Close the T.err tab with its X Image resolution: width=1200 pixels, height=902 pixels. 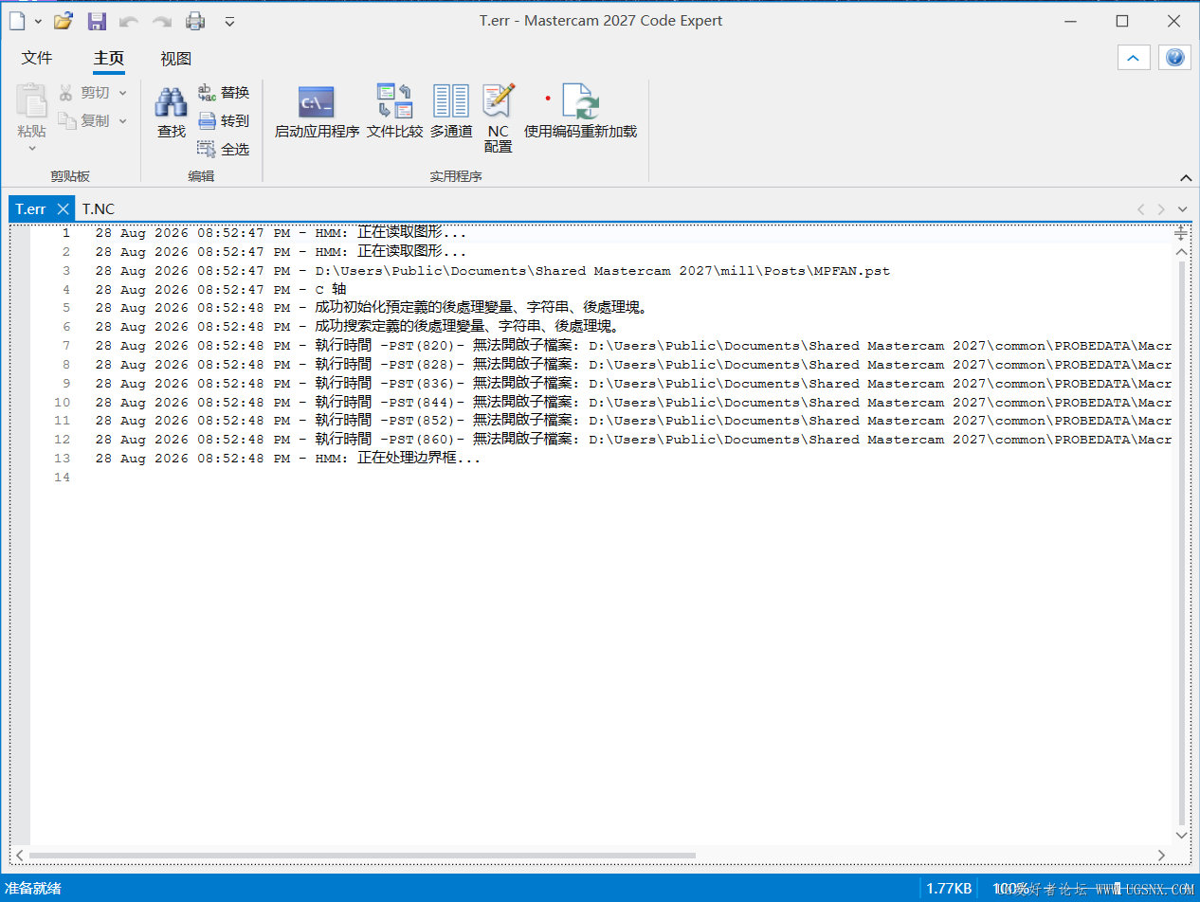[64, 208]
